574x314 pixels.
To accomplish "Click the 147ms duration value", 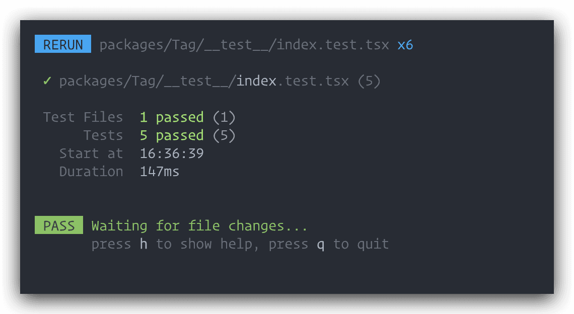I will pyautogui.click(x=160, y=172).
